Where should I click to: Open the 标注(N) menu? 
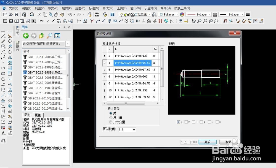point(94,8)
